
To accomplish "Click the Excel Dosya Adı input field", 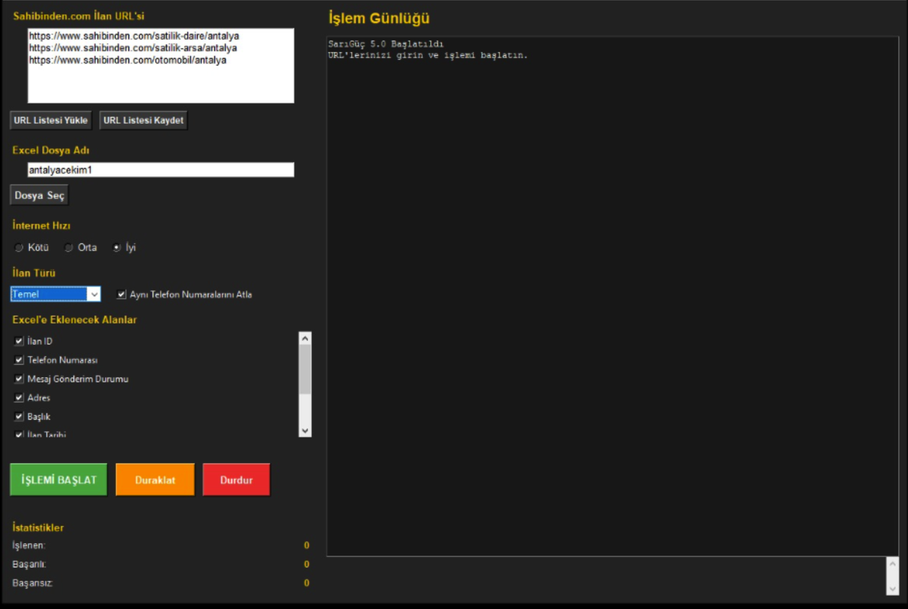I will 161,170.
